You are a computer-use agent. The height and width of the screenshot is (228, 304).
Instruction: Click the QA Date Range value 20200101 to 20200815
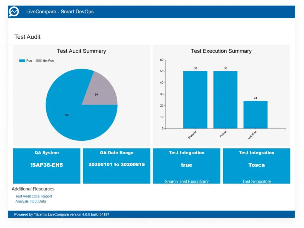tap(117, 164)
